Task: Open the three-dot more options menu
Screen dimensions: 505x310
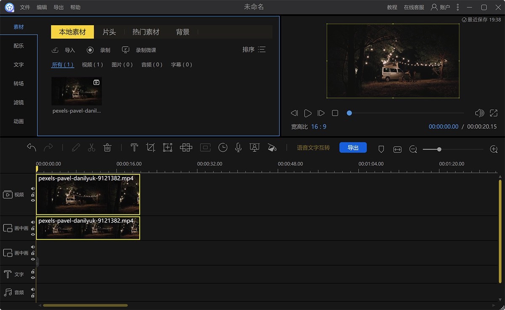Action: pyautogui.click(x=458, y=7)
